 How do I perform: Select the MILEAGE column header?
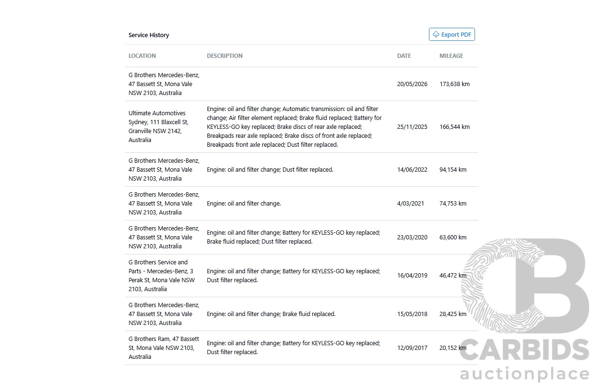(x=451, y=55)
